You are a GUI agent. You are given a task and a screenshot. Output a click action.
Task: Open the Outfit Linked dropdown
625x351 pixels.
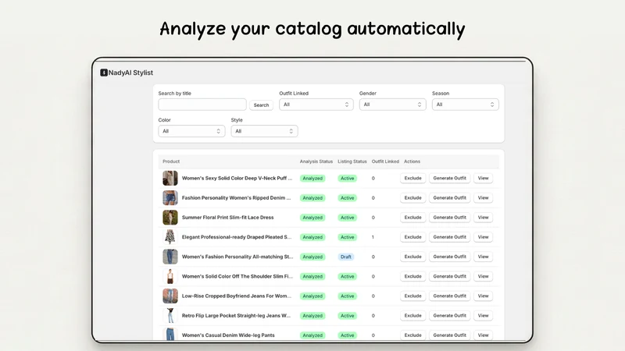click(x=316, y=105)
